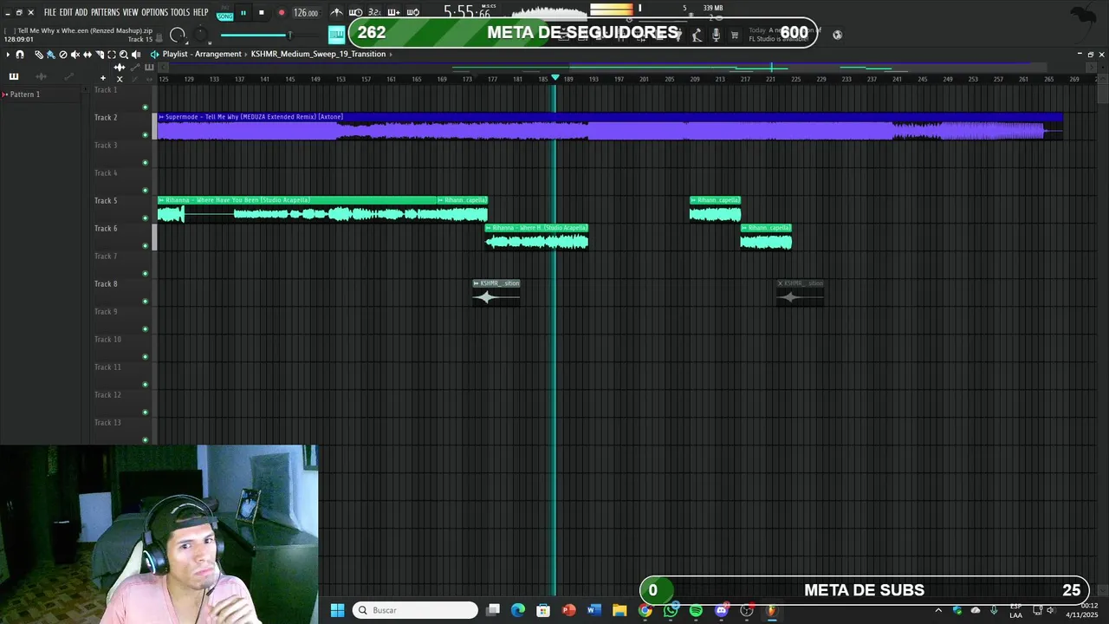Click the plus add icon in picker
The width and height of the screenshot is (1109, 624).
(x=103, y=78)
